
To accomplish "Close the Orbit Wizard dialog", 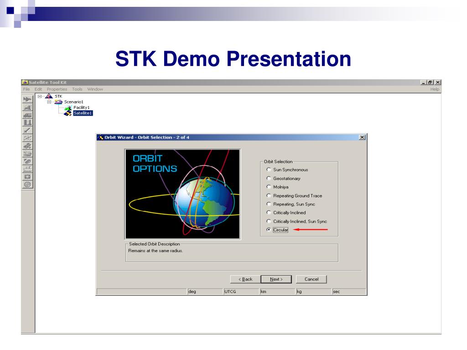I will [x=362, y=137].
